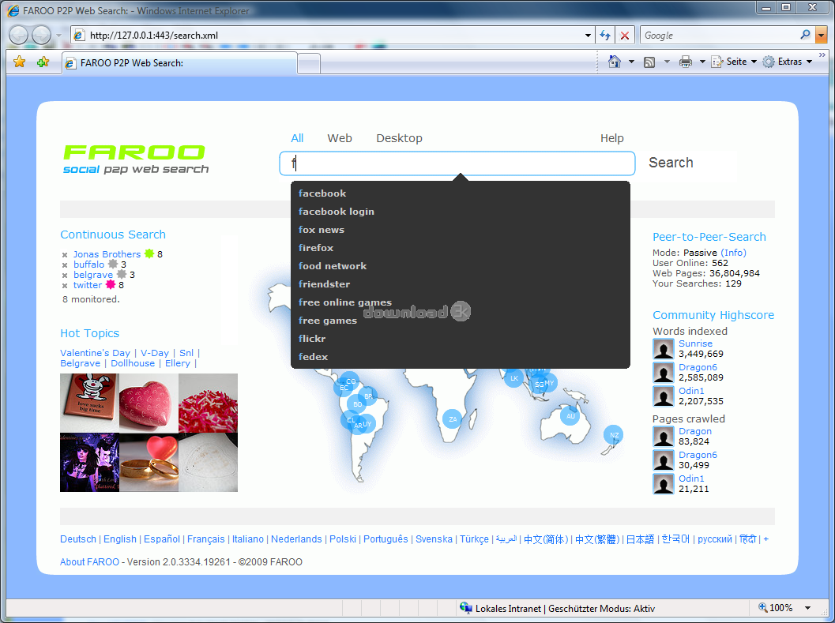Remove buffalo monitored search entry

tap(65, 265)
